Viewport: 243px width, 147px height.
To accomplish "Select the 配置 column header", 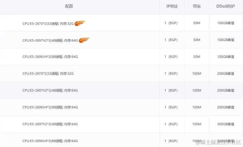I will tap(69, 6).
